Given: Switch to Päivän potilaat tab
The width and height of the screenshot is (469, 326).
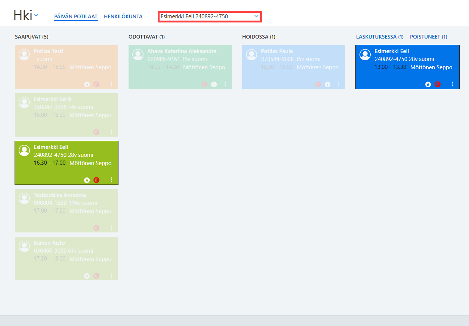Looking at the screenshot, I should click(76, 16).
